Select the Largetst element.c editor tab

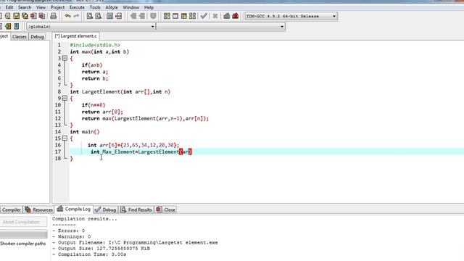75,36
